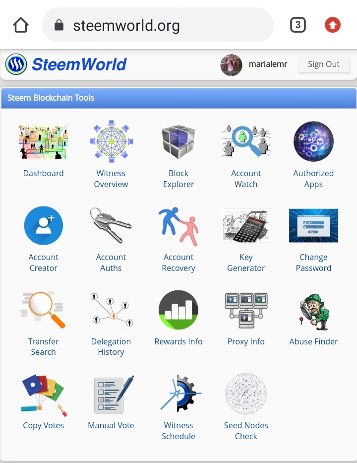Open the Witness Schedule gear icon
This screenshot has width=357, height=463.
click(180, 394)
